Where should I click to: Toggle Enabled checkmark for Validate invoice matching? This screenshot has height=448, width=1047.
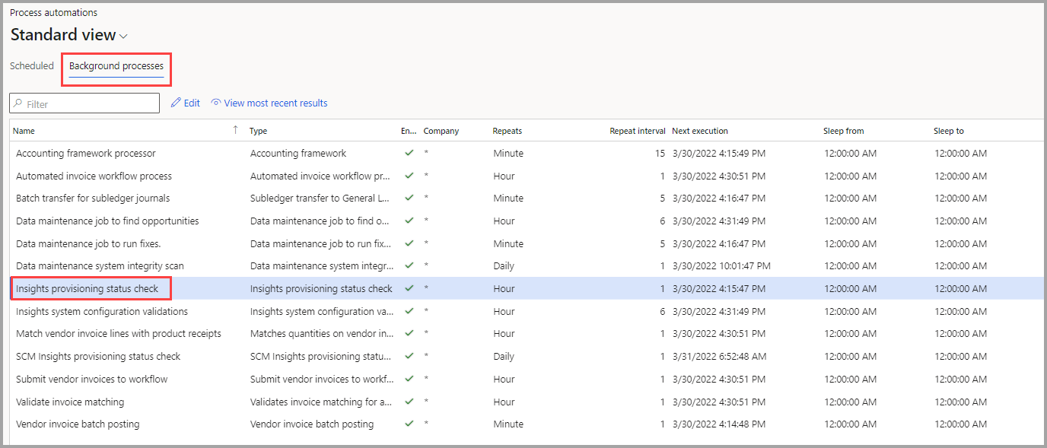point(409,402)
